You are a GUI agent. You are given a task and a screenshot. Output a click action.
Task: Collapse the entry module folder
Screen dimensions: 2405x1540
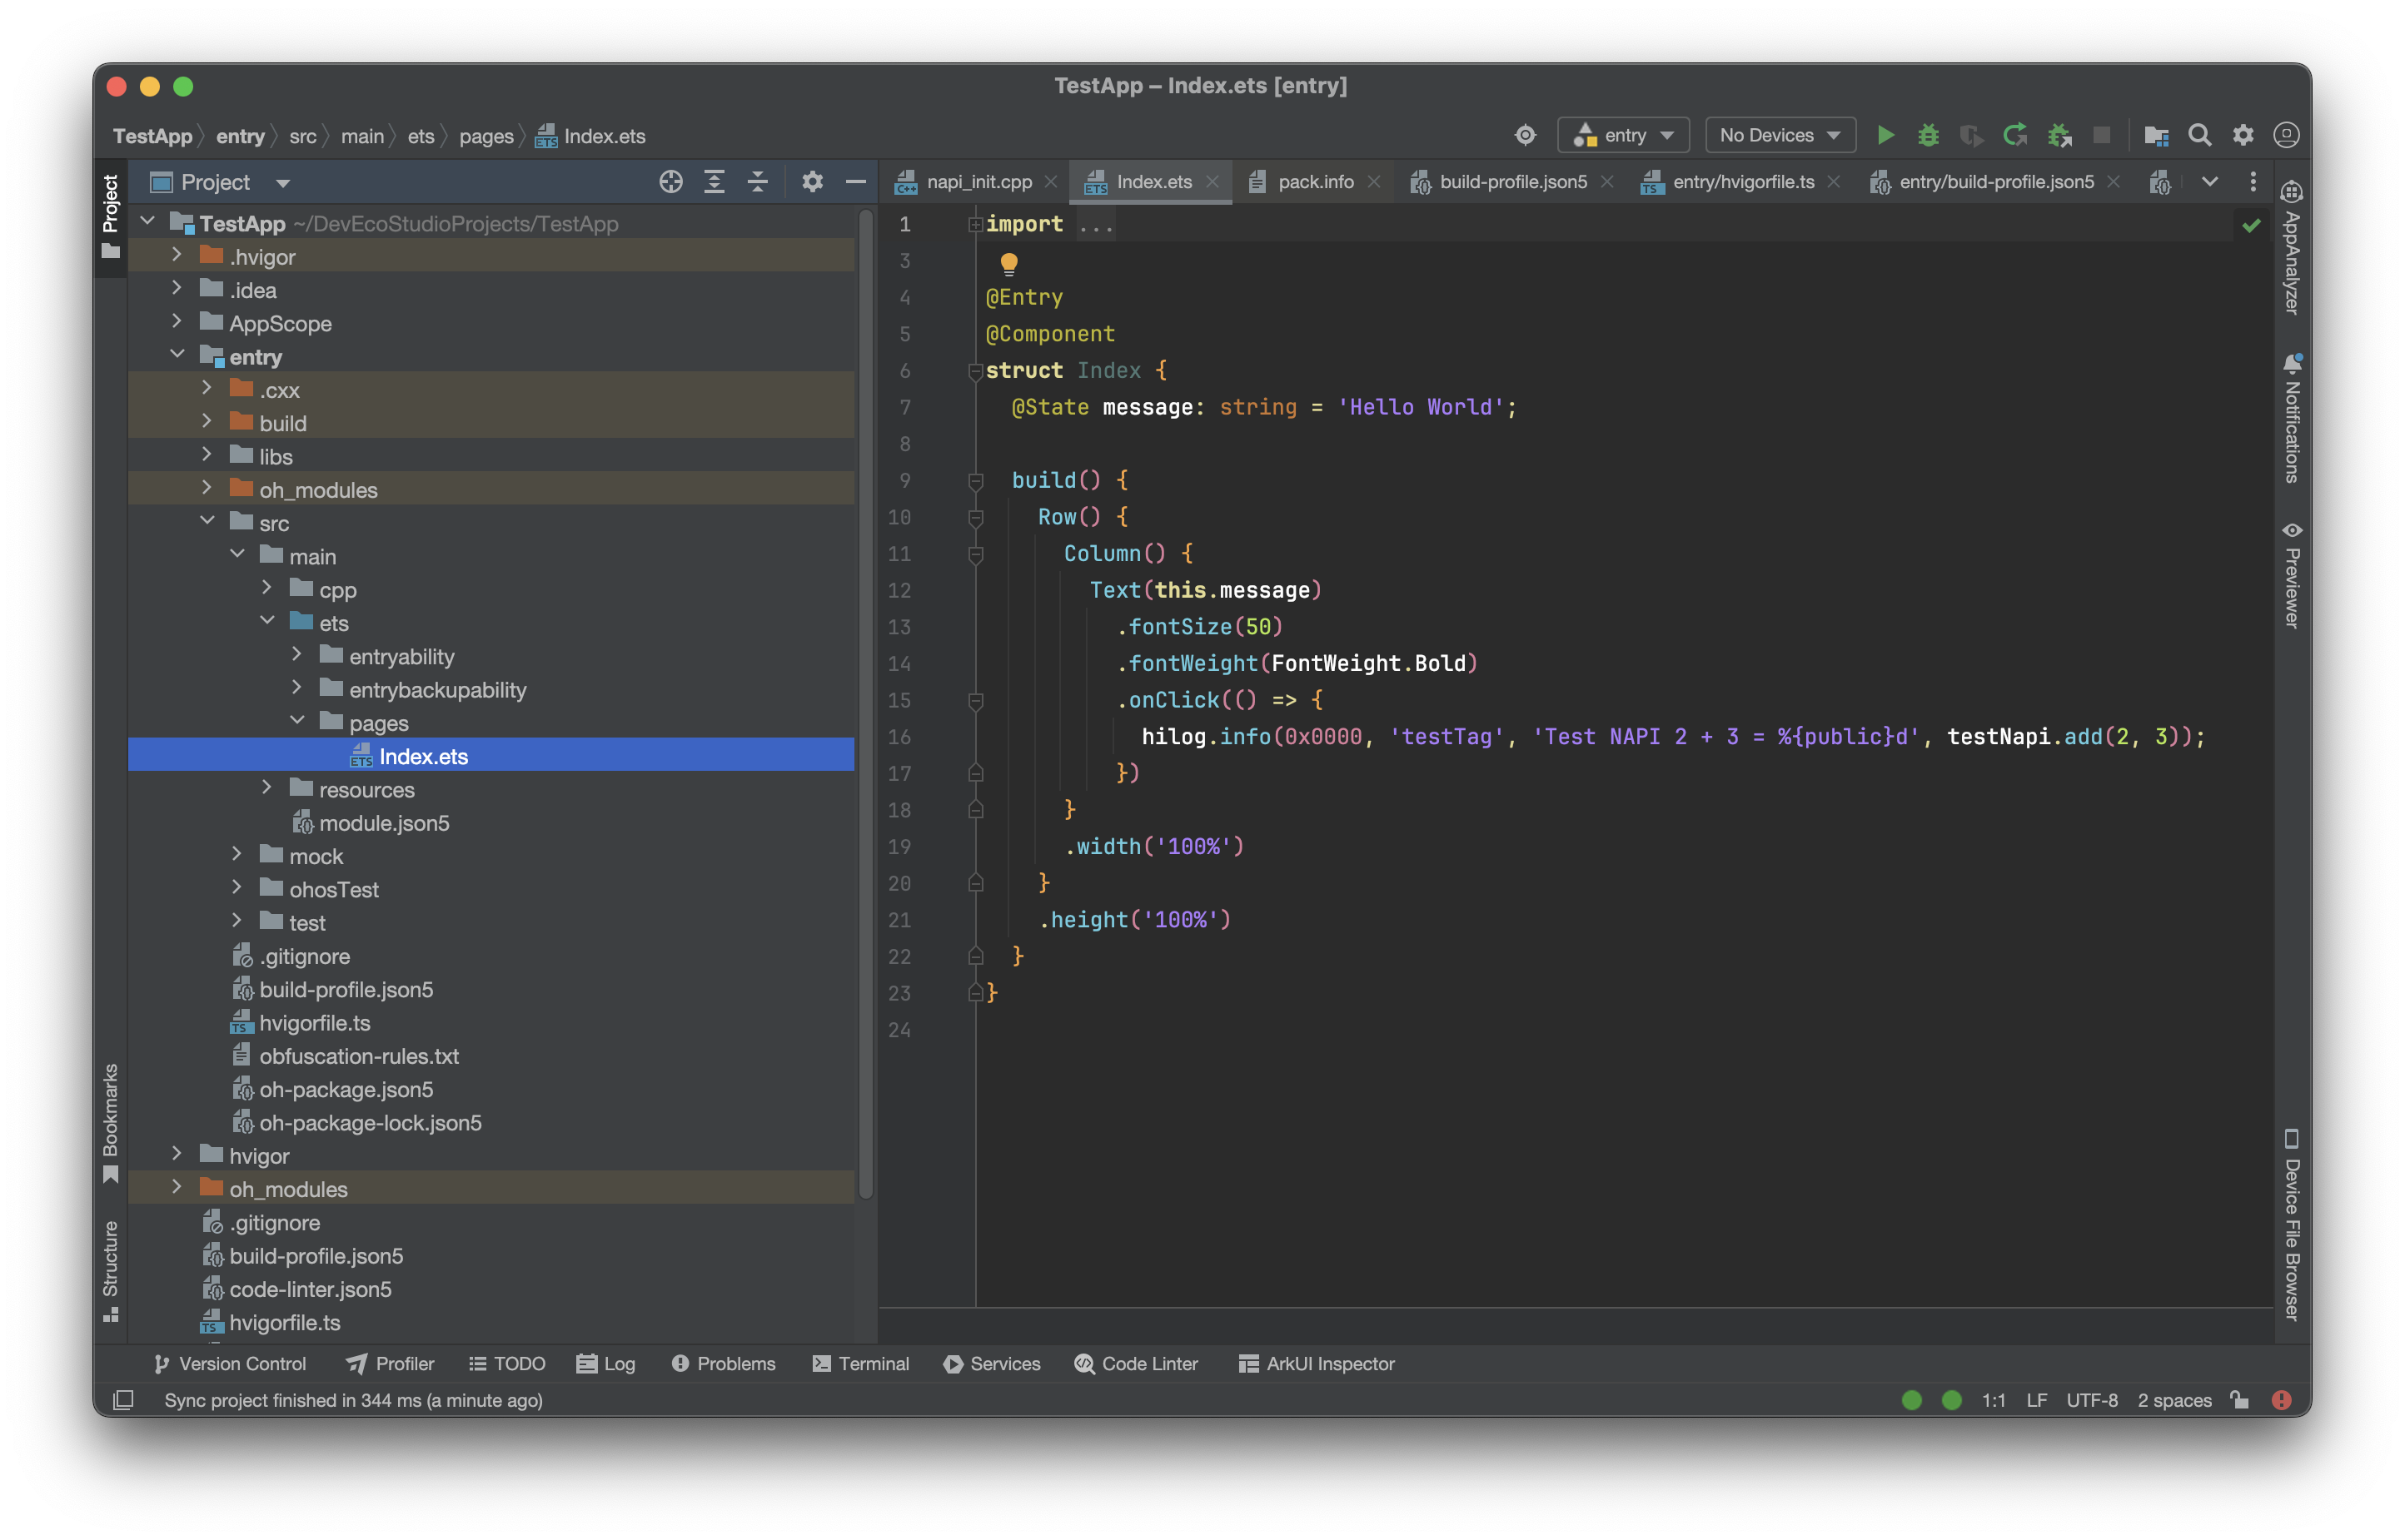point(177,355)
